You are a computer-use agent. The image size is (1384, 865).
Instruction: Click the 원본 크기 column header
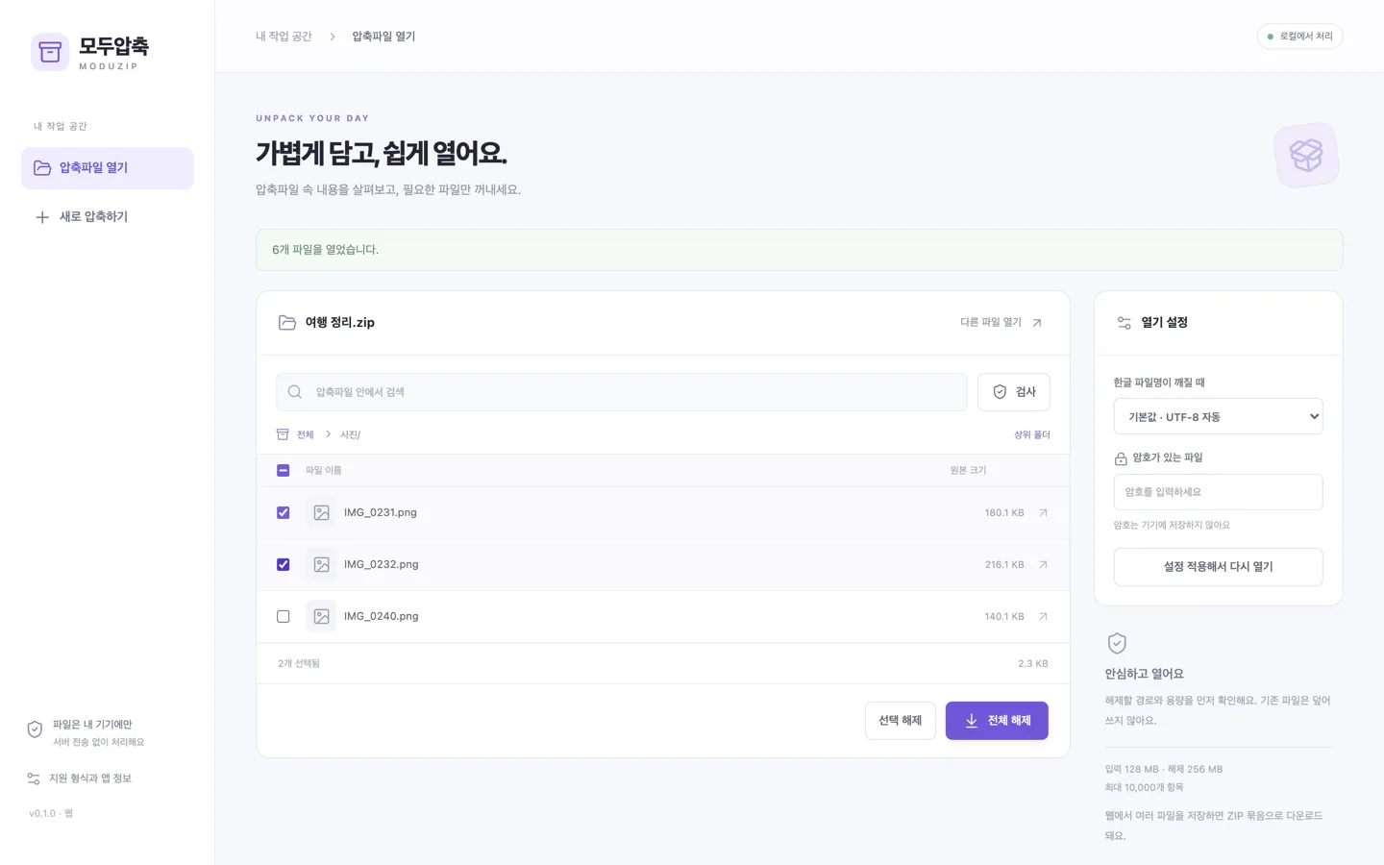coord(968,471)
